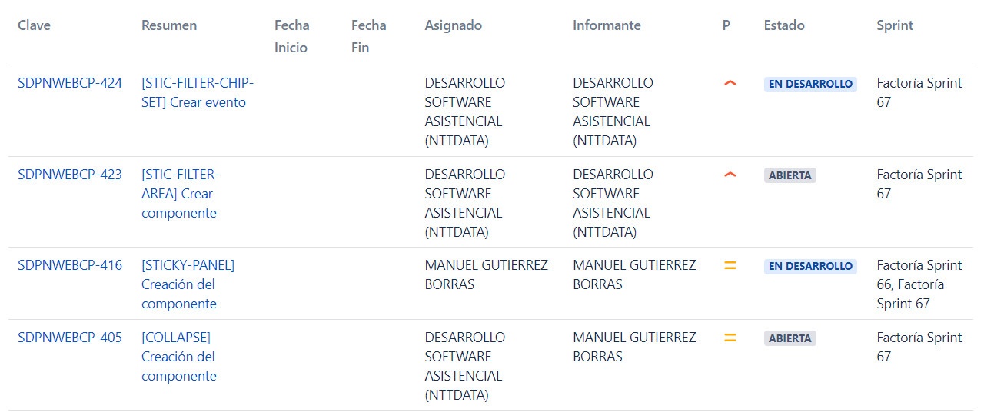994x419 pixels.
Task: Click ABIERTA status badge of SDPNWEBCP-423
Action: pos(790,175)
